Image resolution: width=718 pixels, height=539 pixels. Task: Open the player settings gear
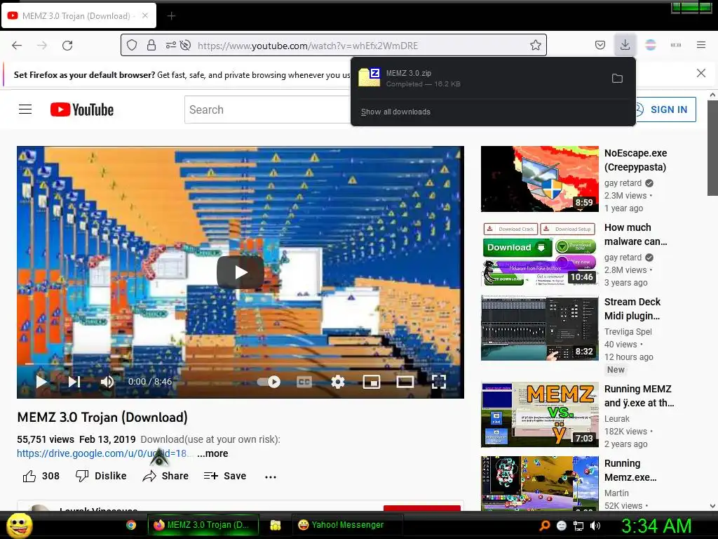[x=337, y=381]
